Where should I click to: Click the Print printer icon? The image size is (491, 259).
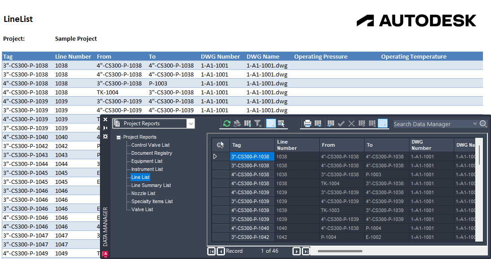(x=308, y=123)
